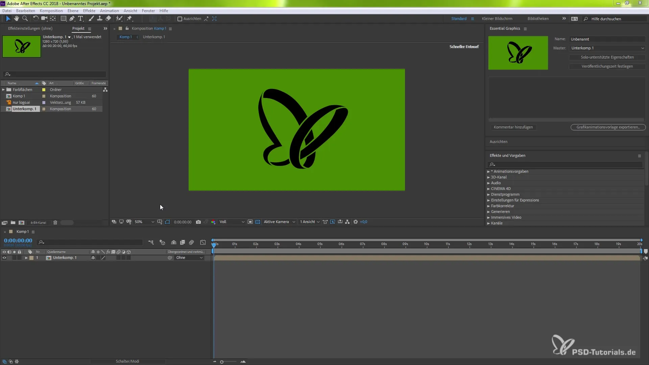
Task: Click the Draft 3D icon in timeline
Action: pos(162,242)
